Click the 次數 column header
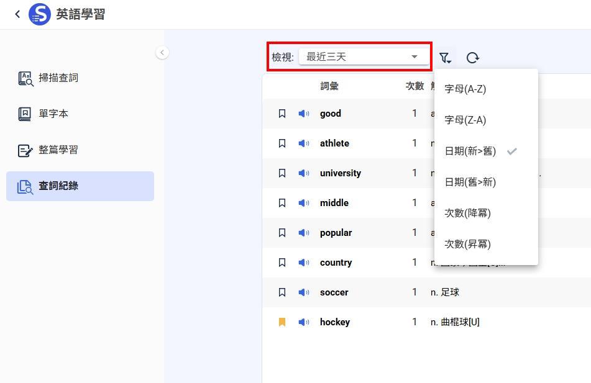The height and width of the screenshot is (383, 591). click(x=415, y=86)
